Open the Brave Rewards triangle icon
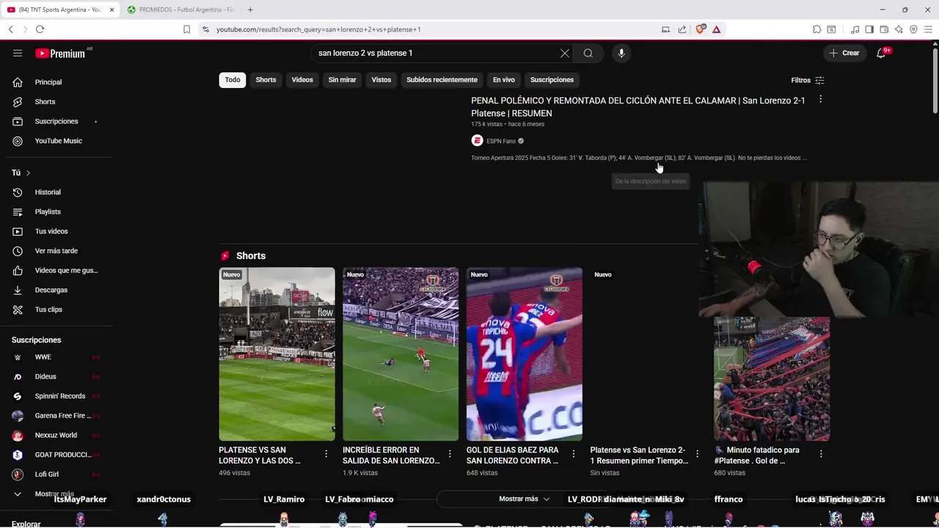939x528 pixels. 716,29
